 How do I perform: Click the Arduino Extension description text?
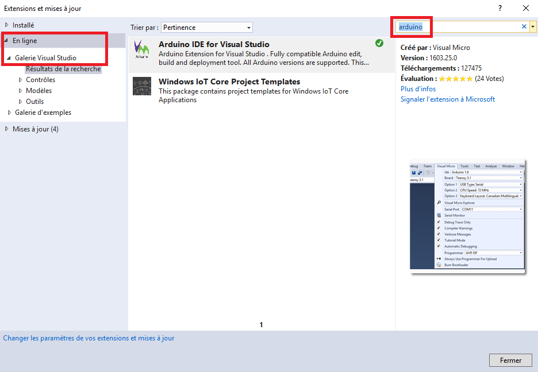(x=263, y=58)
